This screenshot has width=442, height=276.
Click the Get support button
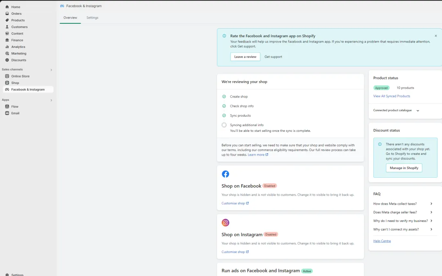273,57
